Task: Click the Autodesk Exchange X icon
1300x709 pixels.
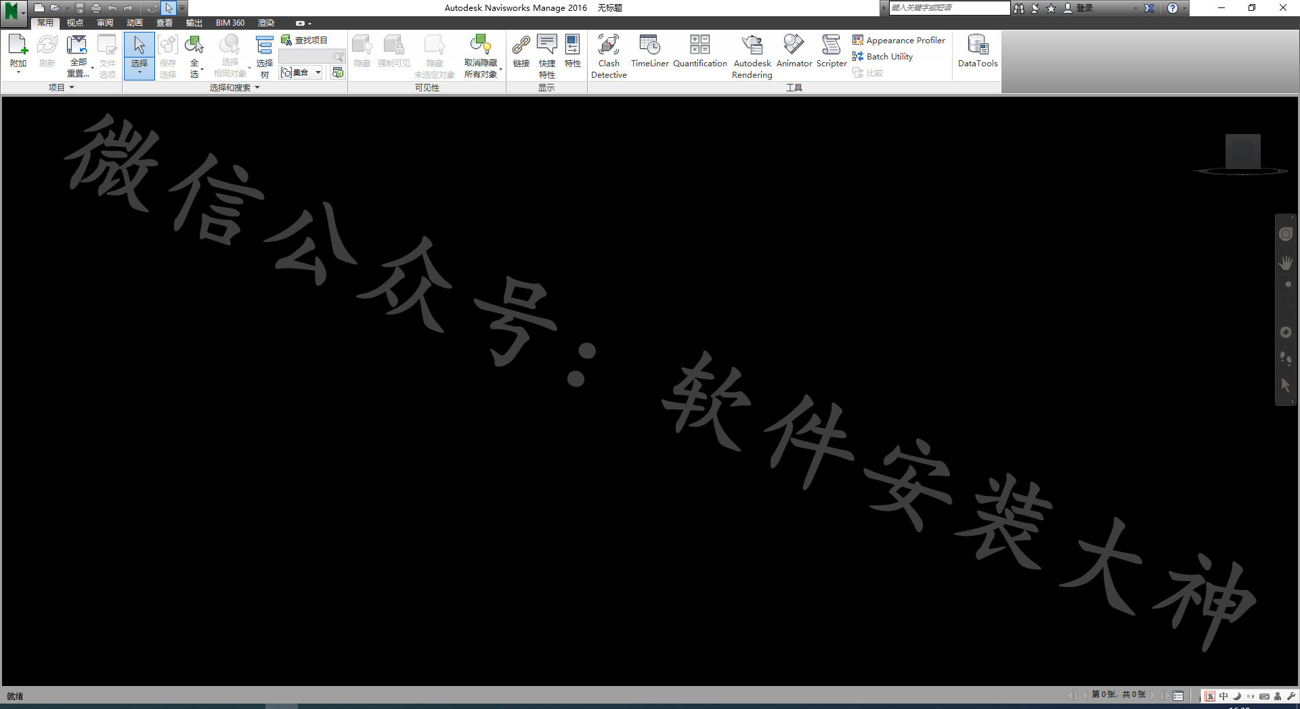Action: tap(1149, 8)
